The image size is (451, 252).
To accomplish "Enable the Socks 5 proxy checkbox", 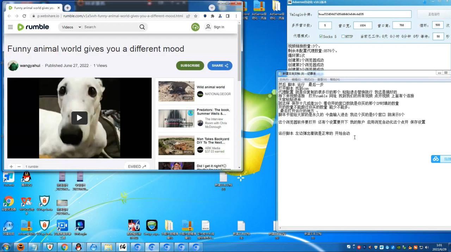I will click(x=321, y=37).
